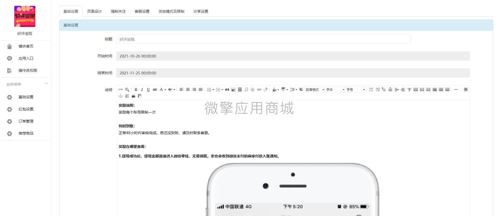Screen dimensions: 498x216
Task: Collapse the 业务菜单 sidebar section
Action: (46, 84)
